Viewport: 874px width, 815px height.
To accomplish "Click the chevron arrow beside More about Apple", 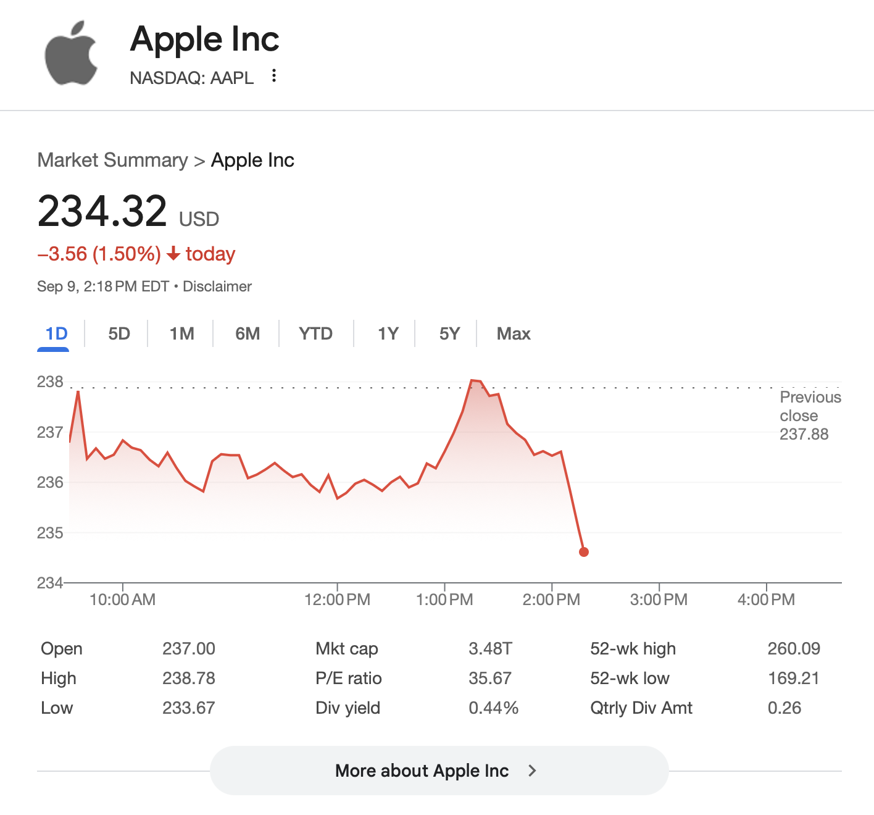I will (532, 771).
